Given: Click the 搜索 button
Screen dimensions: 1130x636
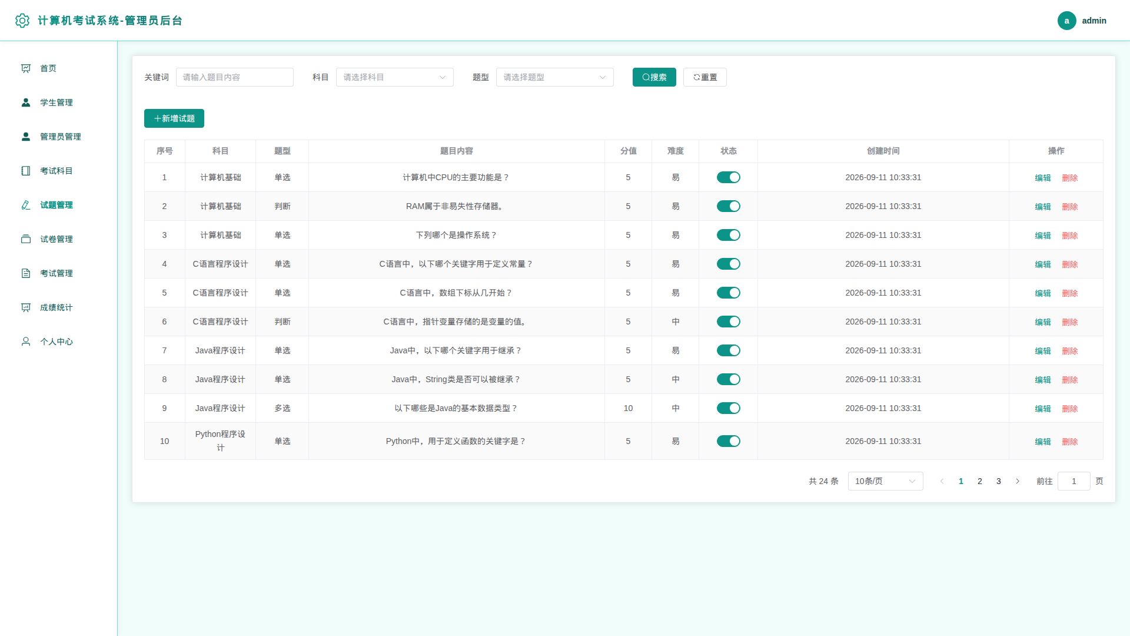Looking at the screenshot, I should [654, 77].
